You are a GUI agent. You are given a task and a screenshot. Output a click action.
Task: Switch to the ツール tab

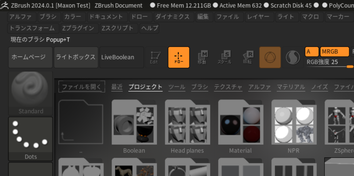coord(177,87)
